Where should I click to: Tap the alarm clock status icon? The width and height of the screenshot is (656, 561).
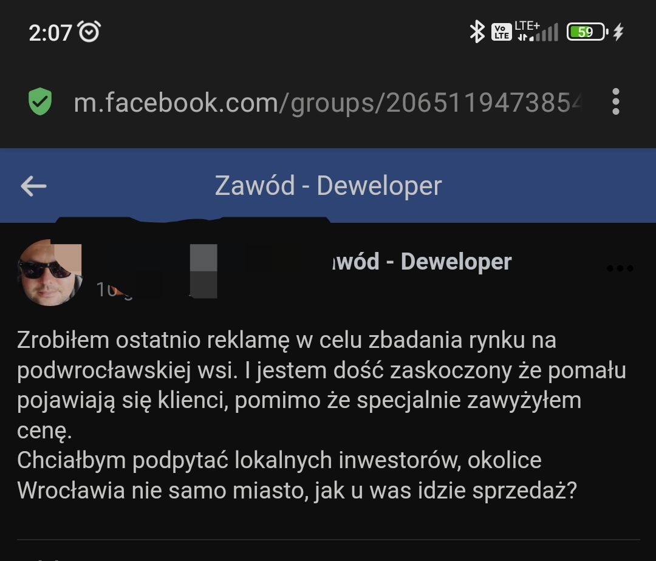click(x=89, y=32)
